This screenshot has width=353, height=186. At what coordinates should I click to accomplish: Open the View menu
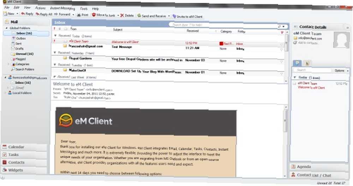click(x=27, y=8)
